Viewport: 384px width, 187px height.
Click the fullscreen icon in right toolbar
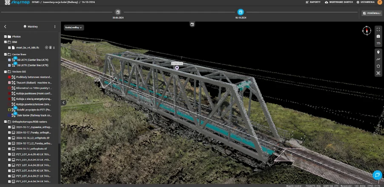[x=378, y=30]
